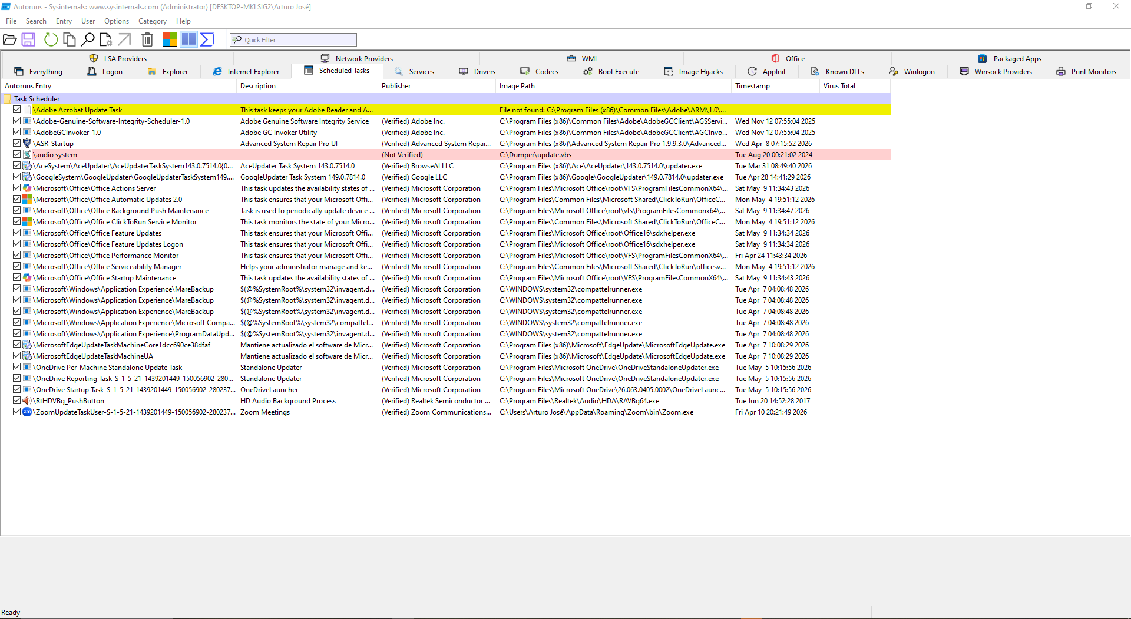The height and width of the screenshot is (619, 1131).
Task: Open Find using the magnifier toolbar icon
Action: 88,39
